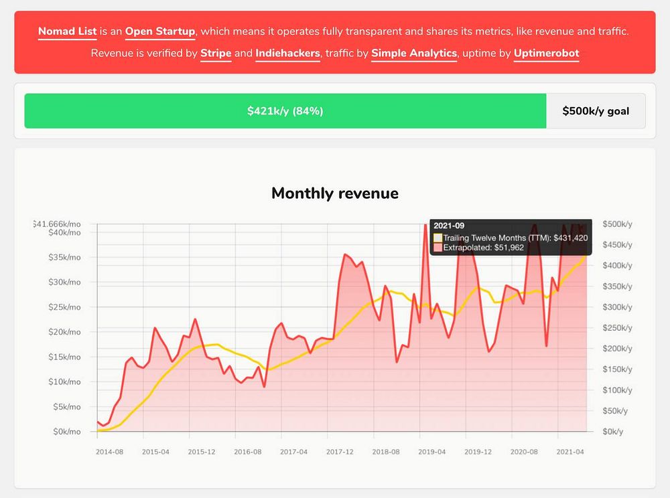Open the Simple Analytics link
The width and height of the screenshot is (670, 498).
pos(414,54)
